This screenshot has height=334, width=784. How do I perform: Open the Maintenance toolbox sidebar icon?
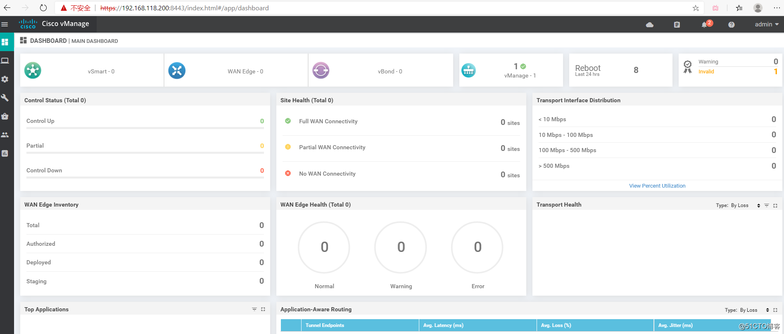5,116
